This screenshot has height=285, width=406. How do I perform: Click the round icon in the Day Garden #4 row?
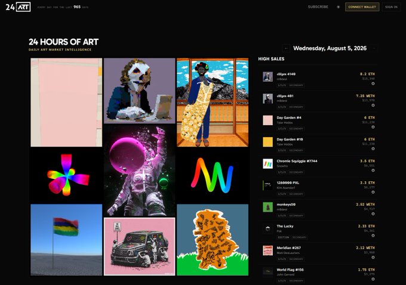click(x=373, y=127)
